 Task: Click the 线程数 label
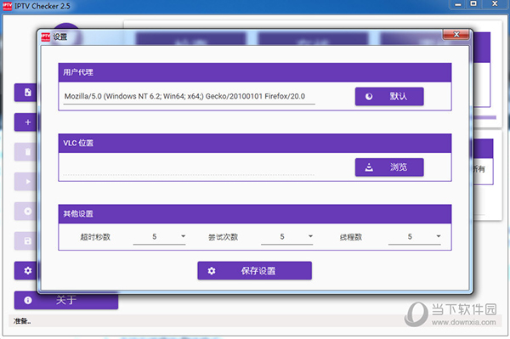[351, 237]
